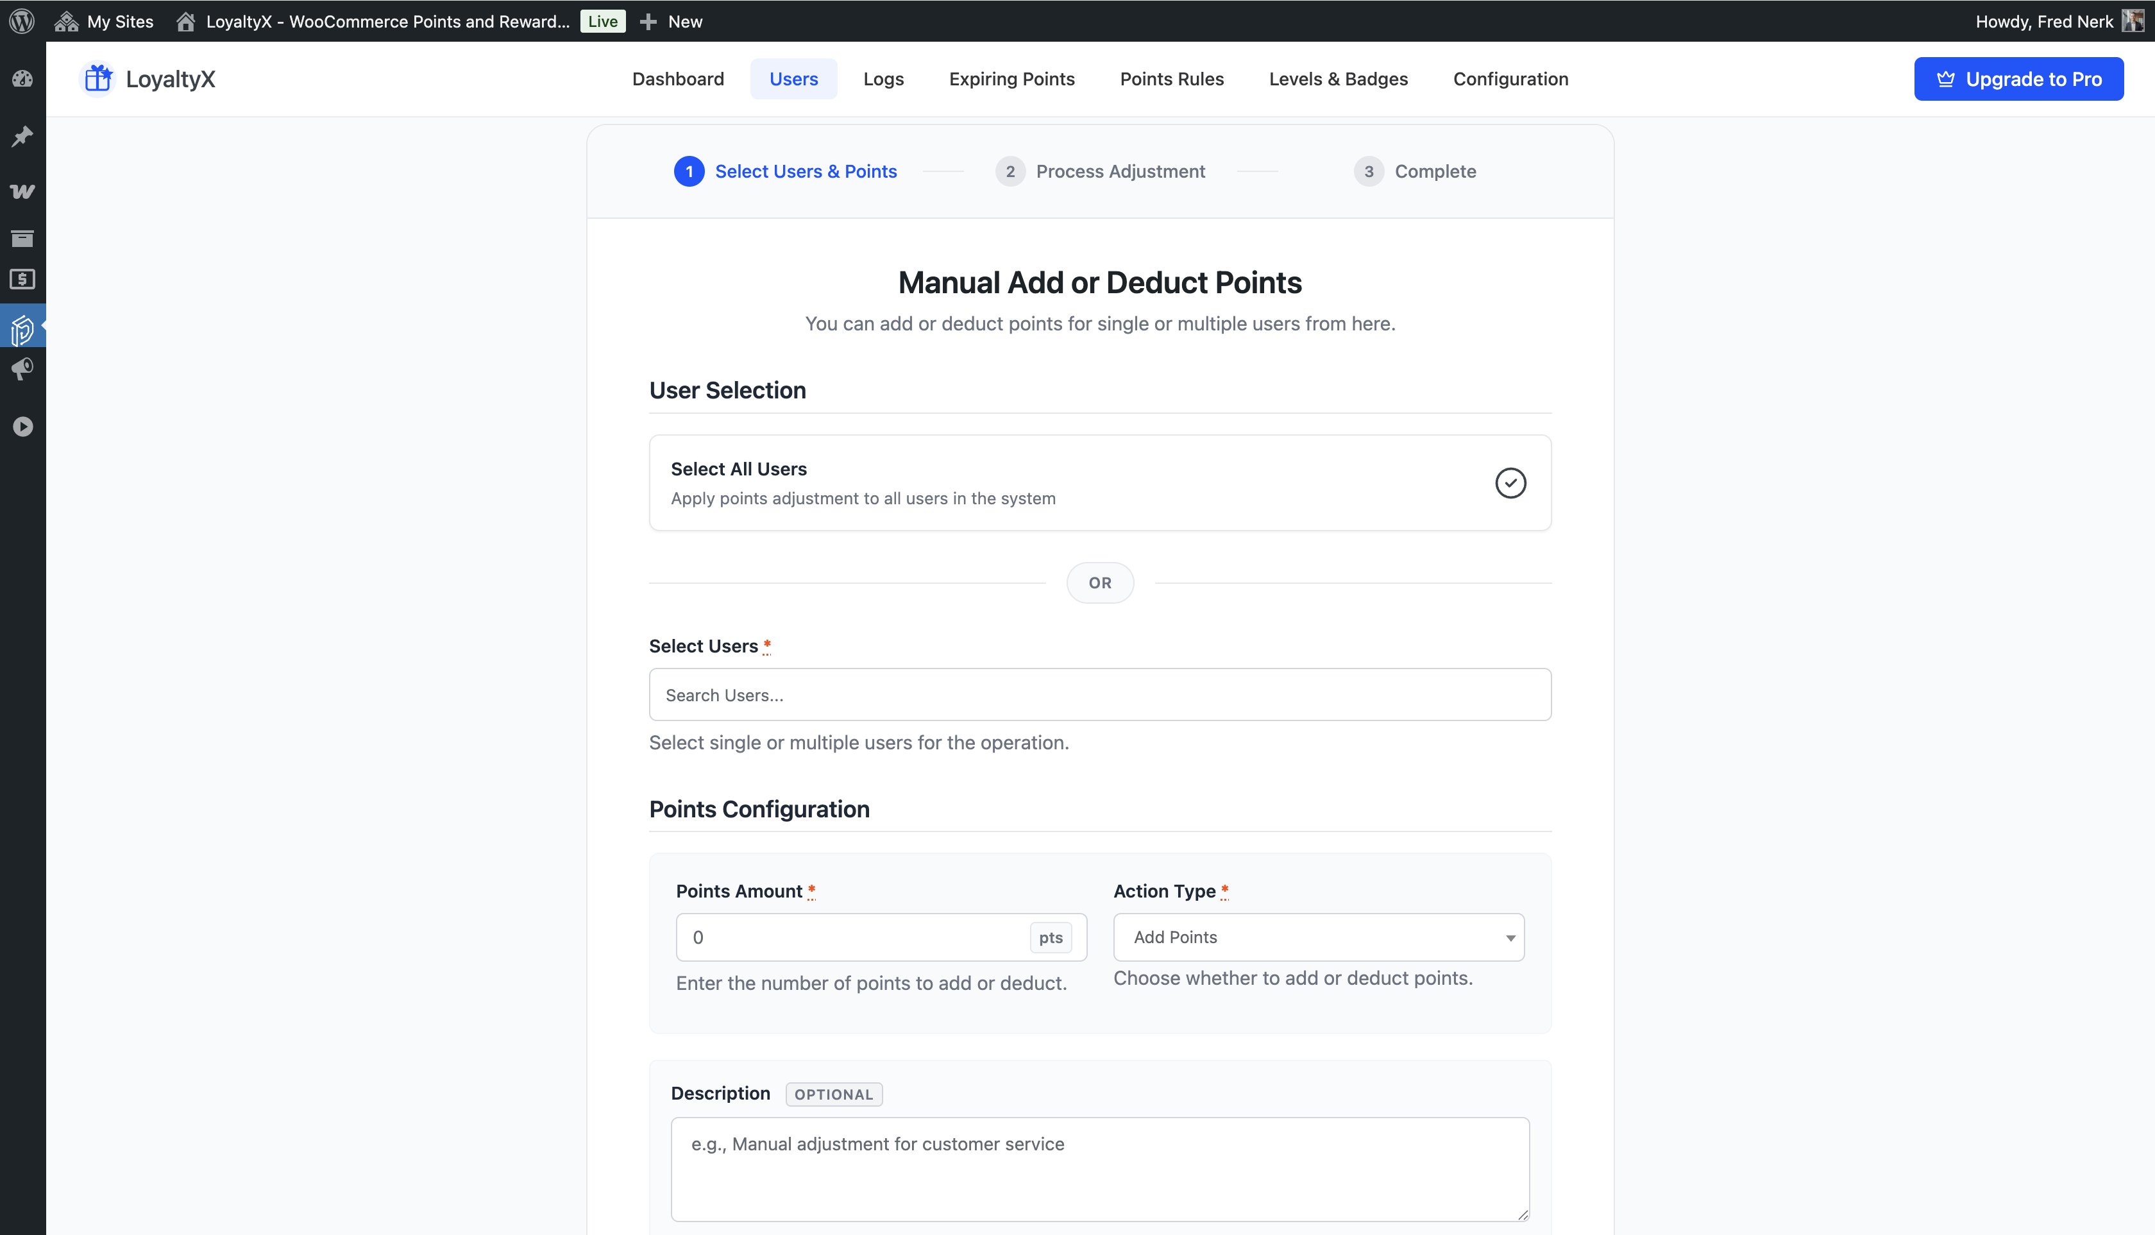Click the WordPress logo in admin bar
Screen dimensions: 2155x1235
pos(22,21)
